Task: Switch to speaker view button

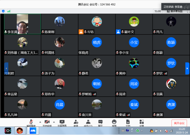Action: [x=175, y=11]
